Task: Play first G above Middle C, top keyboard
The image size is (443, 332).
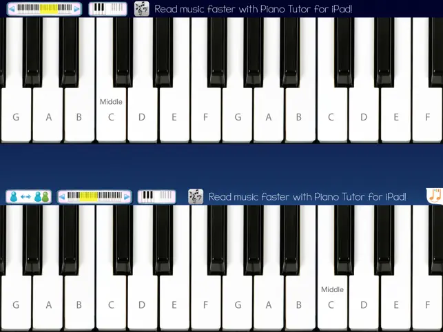Action: pyautogui.click(x=237, y=116)
